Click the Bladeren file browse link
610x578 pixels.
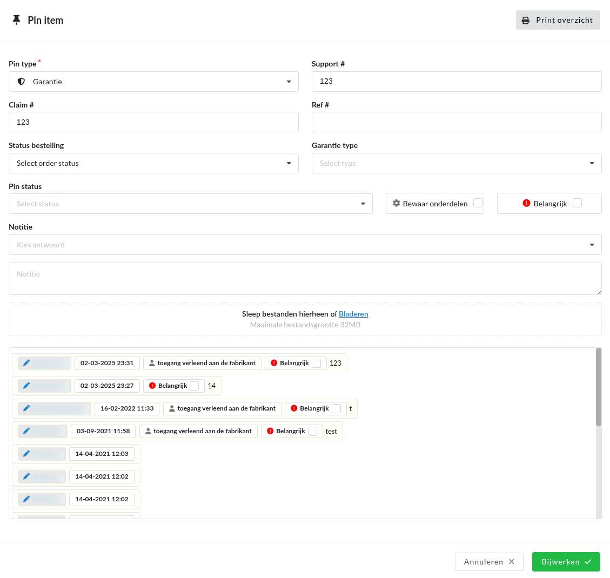353,314
